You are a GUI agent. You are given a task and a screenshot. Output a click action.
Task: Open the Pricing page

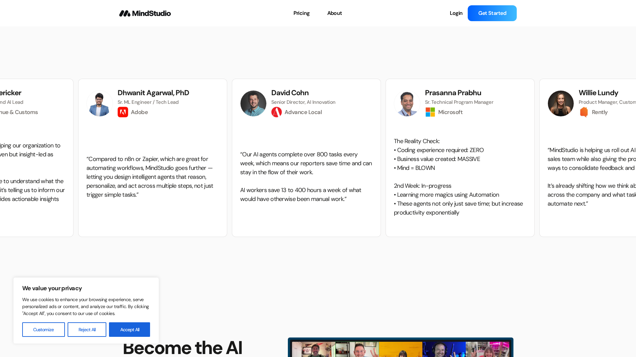[301, 13]
